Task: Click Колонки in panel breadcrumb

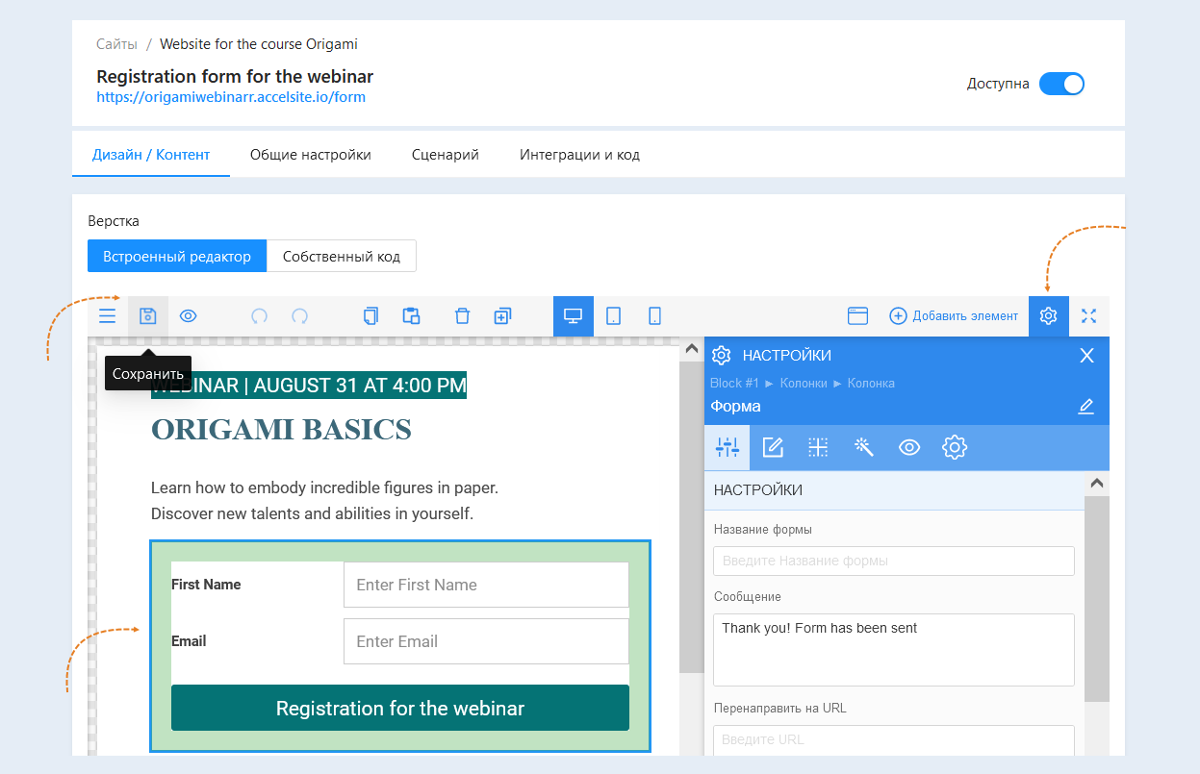Action: coord(804,383)
